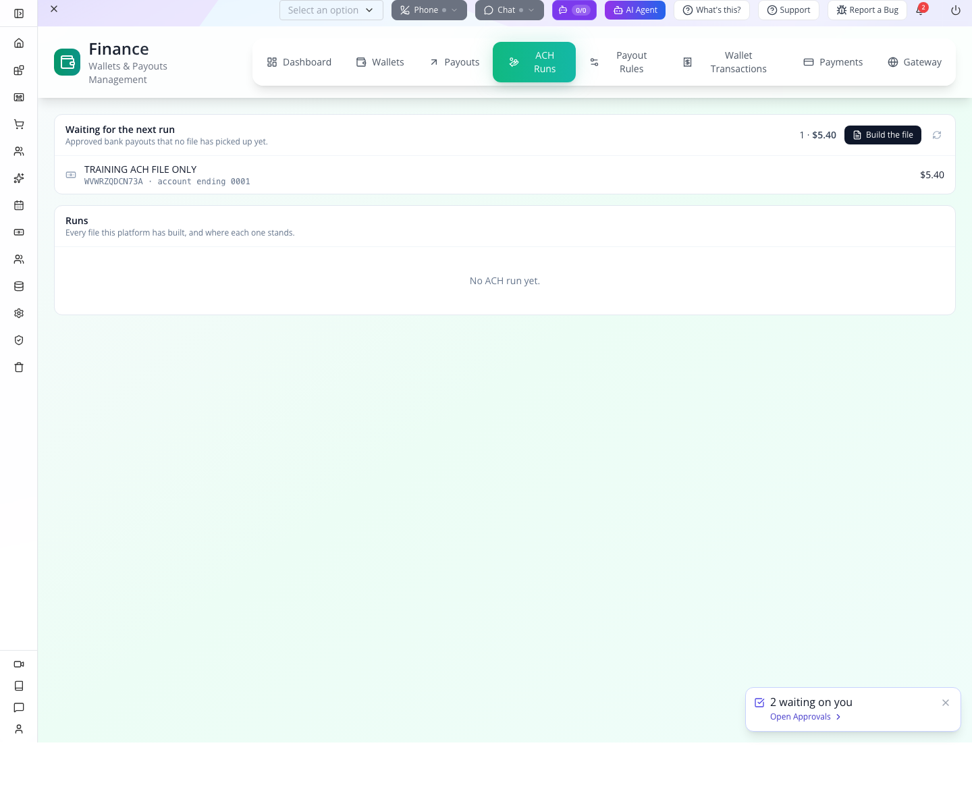Click the shield check sidebar icon

coord(19,340)
